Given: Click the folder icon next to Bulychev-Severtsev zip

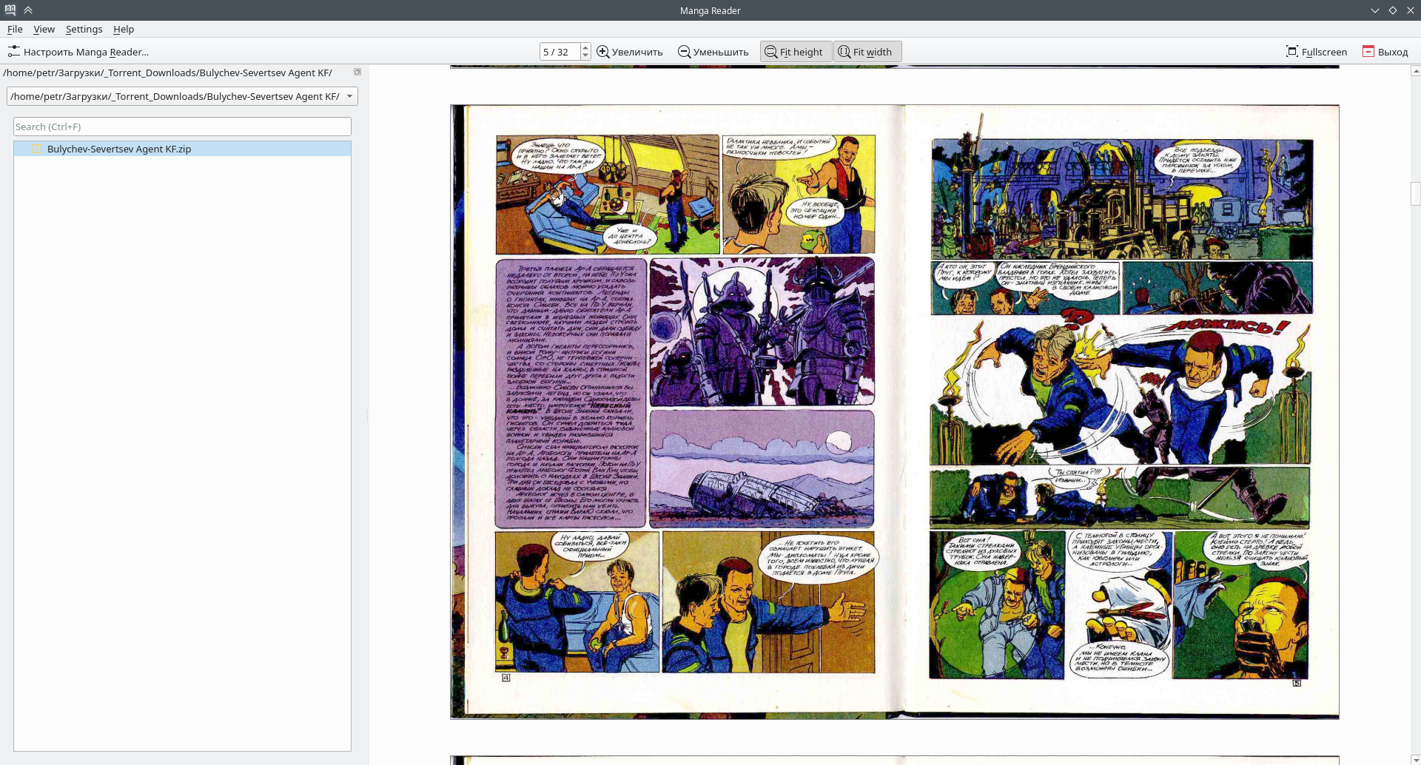Looking at the screenshot, I should 36,149.
